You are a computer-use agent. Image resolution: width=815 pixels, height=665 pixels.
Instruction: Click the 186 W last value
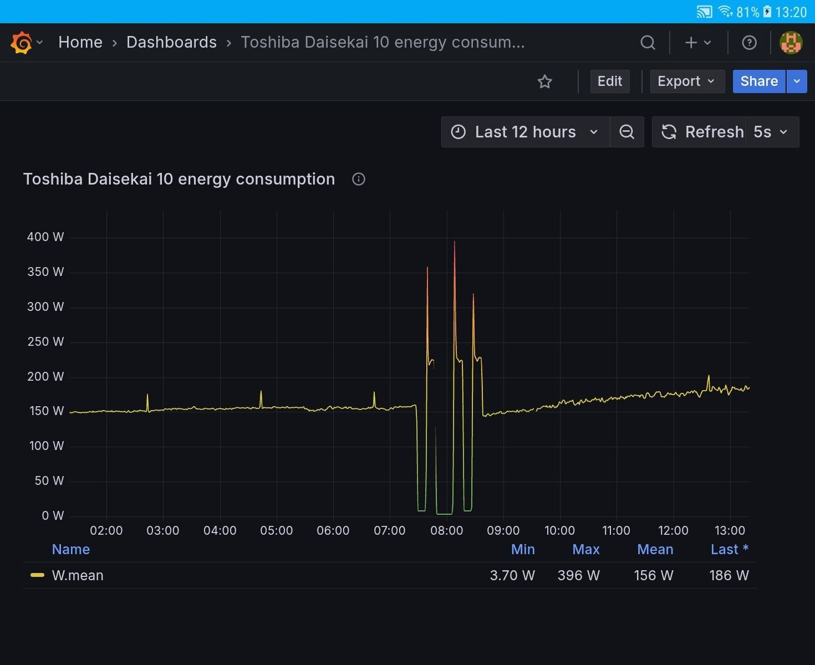point(729,575)
